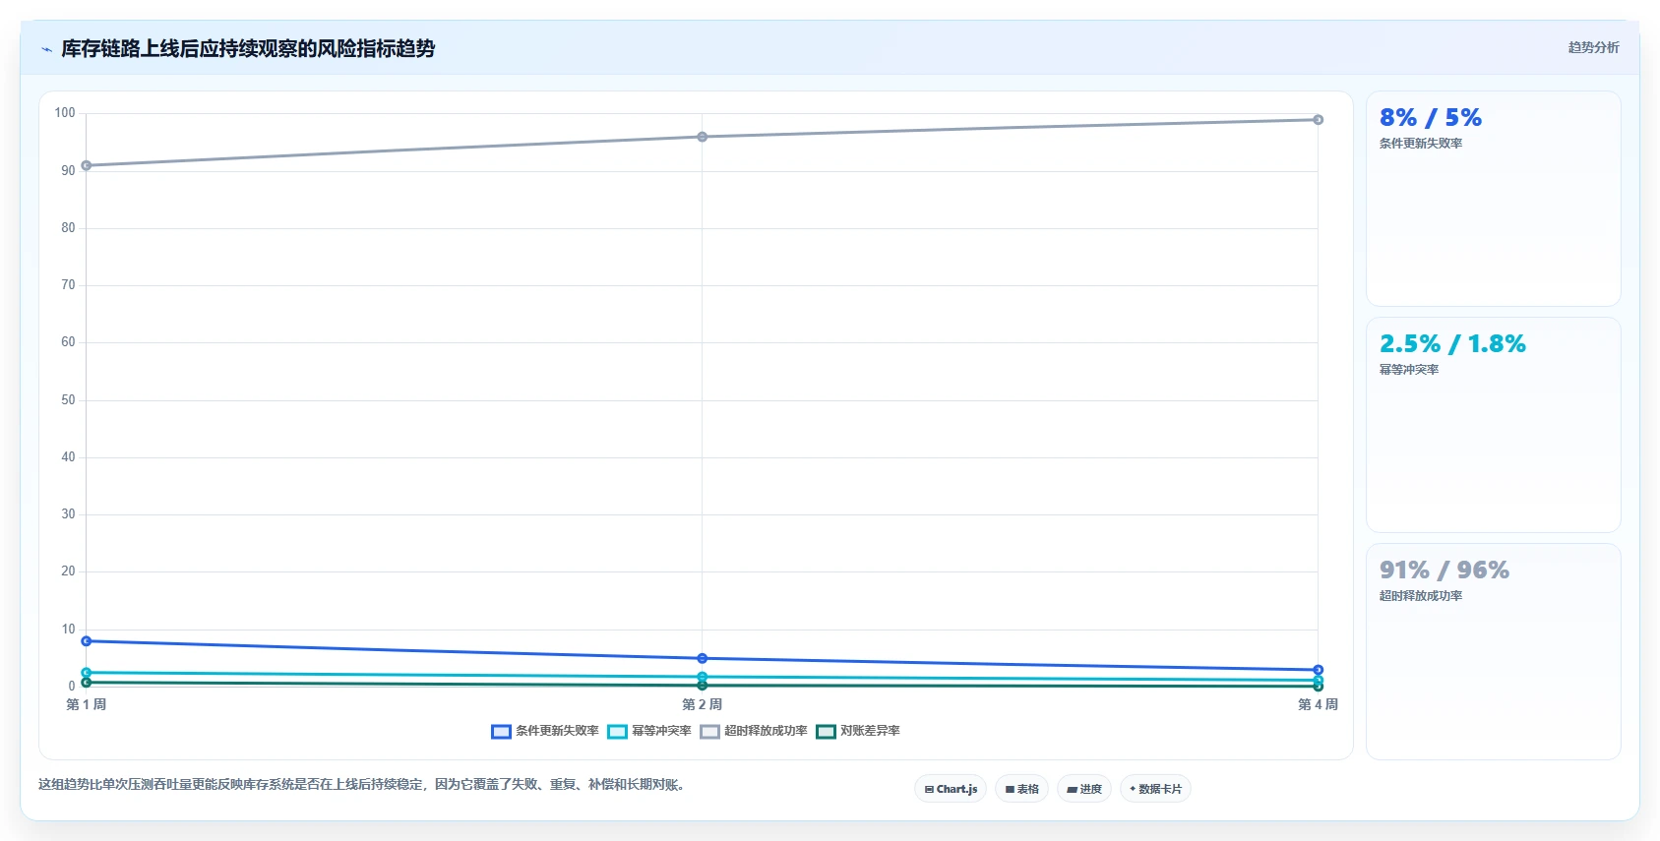Click 超时释放成功率 data point at 第 2 周

pos(703,137)
